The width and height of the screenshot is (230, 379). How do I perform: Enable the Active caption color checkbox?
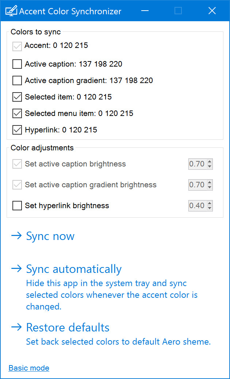(x=17, y=64)
